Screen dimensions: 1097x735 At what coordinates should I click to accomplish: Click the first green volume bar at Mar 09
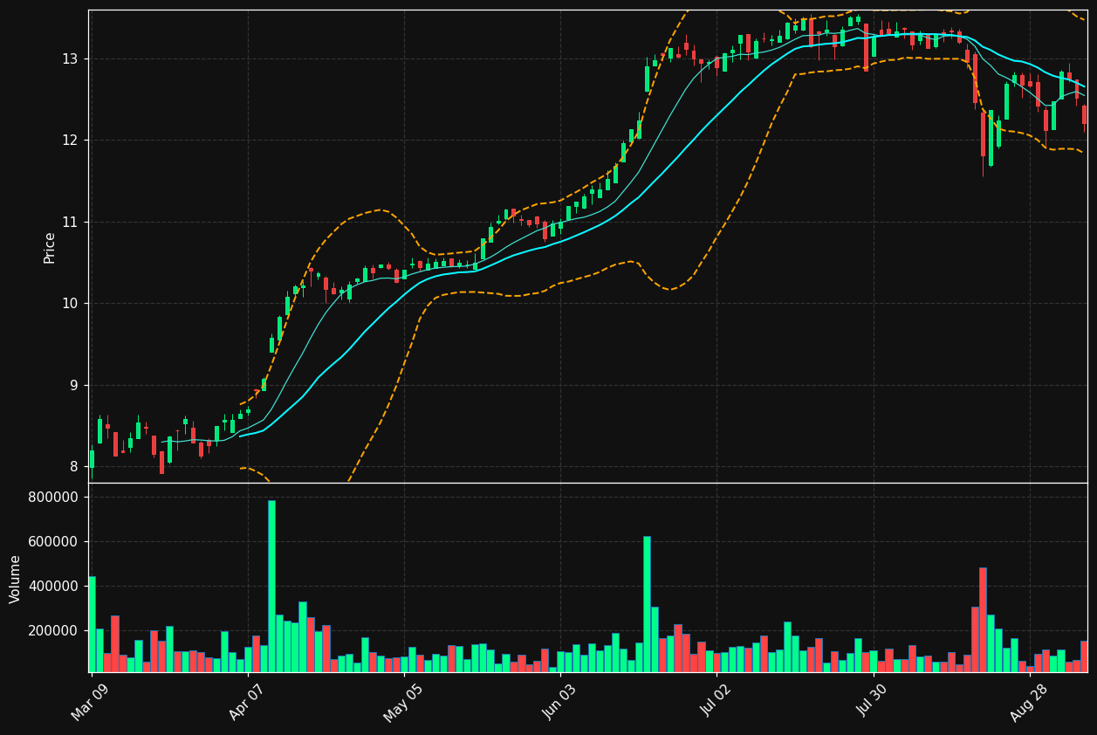(x=92, y=624)
